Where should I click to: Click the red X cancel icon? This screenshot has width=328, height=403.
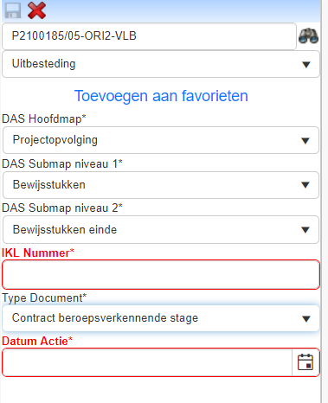[36, 10]
